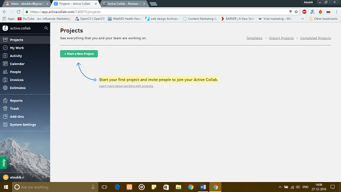This screenshot has height=192, width=341.
Task: Open Task View in the taskbar
Action: [x=104, y=187]
